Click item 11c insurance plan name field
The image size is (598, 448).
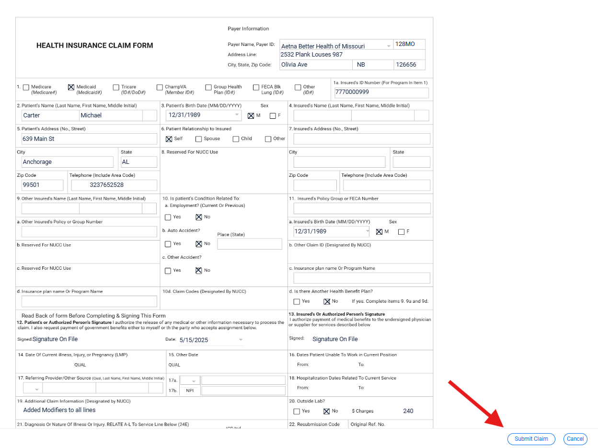point(362,278)
